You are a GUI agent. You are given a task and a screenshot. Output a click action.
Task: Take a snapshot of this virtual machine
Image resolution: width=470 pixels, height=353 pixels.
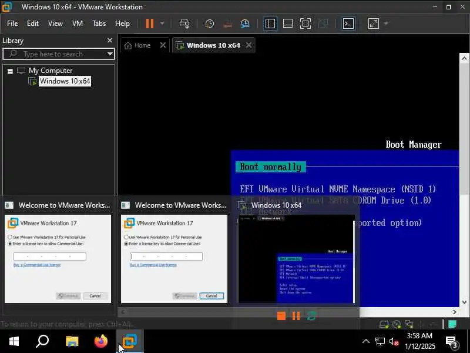(210, 24)
